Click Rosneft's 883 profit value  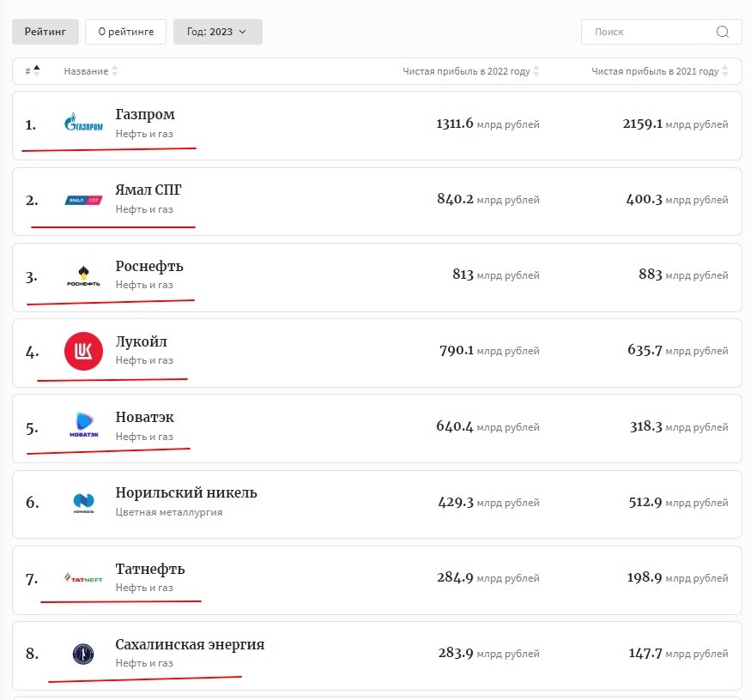tap(650, 275)
